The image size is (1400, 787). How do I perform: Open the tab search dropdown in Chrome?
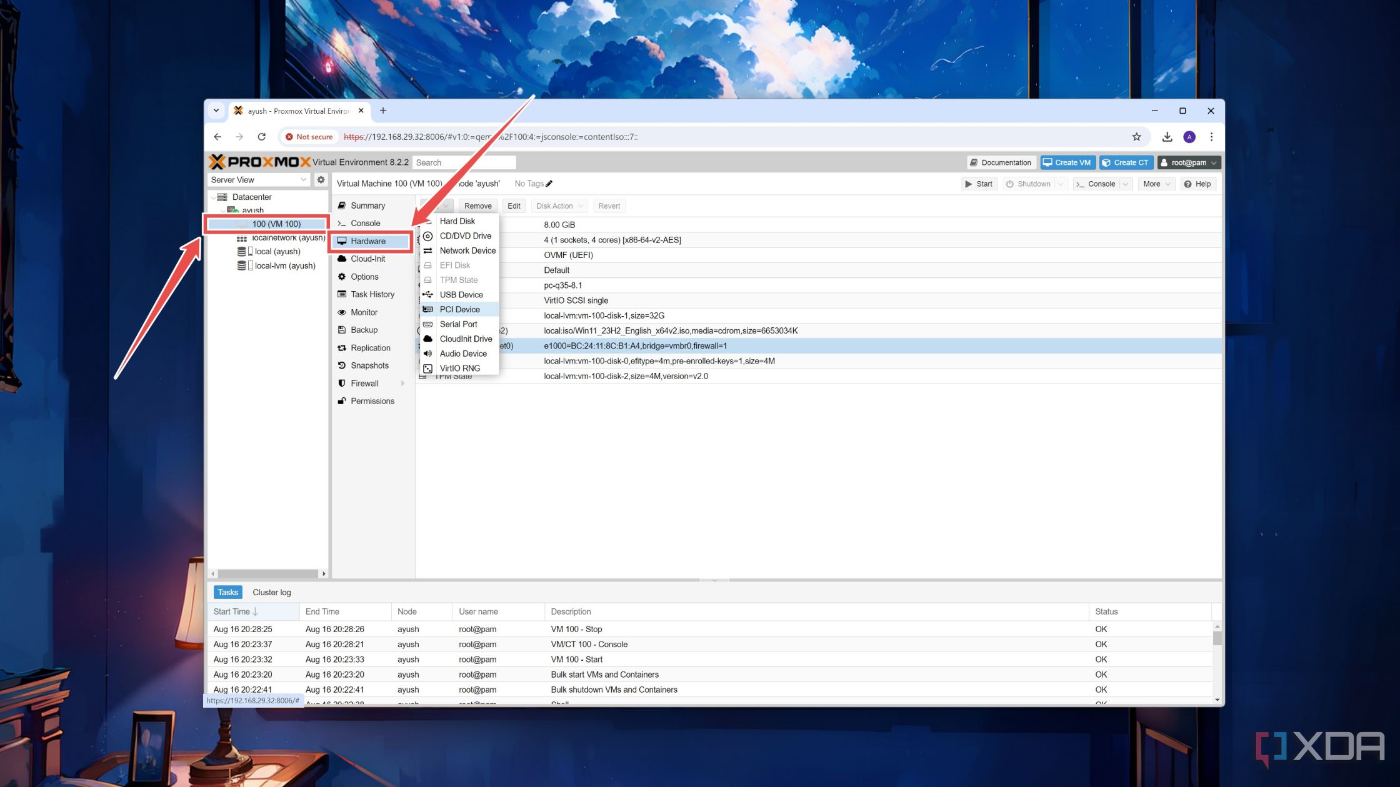pyautogui.click(x=216, y=111)
